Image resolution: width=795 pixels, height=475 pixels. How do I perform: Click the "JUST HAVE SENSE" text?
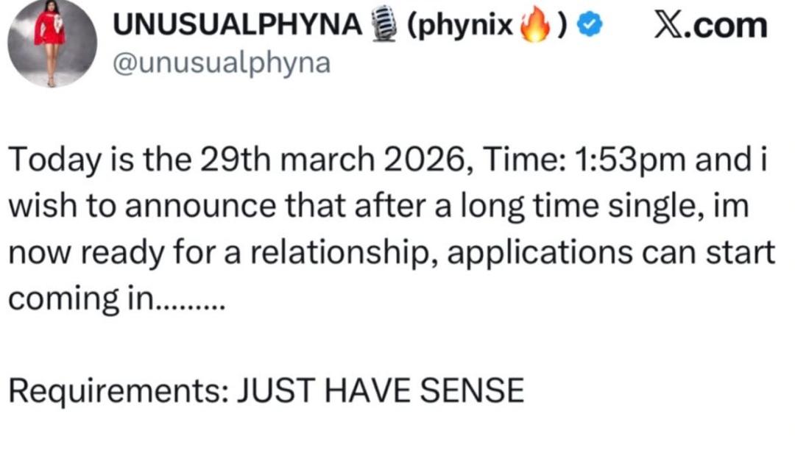tap(380, 390)
